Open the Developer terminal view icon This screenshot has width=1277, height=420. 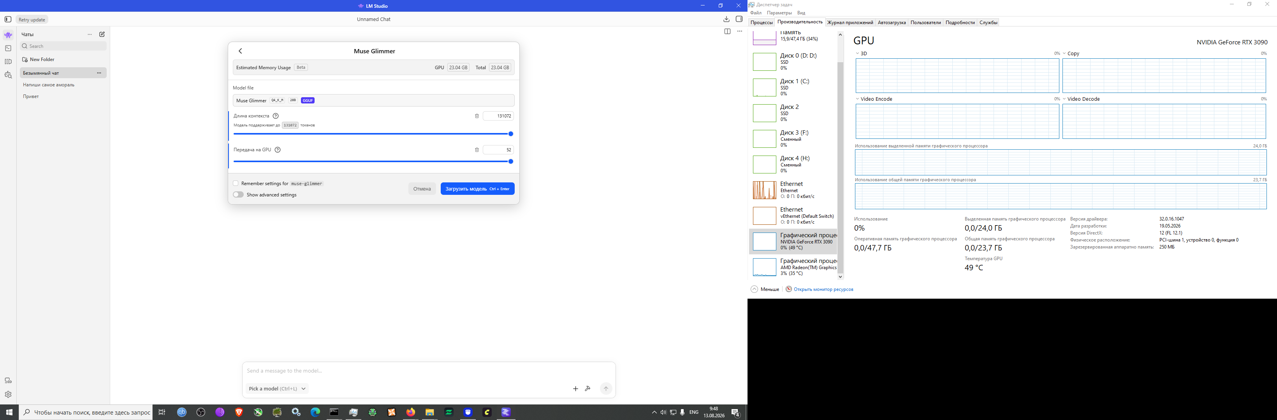8,49
